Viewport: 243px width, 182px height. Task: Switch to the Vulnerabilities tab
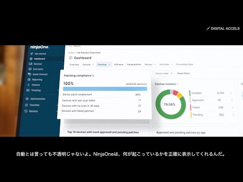[x=134, y=64]
